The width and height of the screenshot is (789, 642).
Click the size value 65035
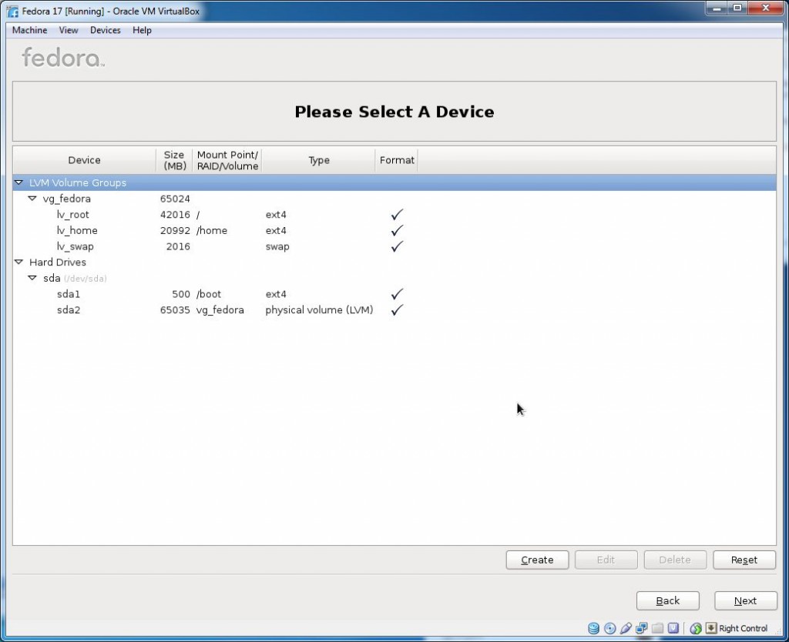pyautogui.click(x=175, y=310)
